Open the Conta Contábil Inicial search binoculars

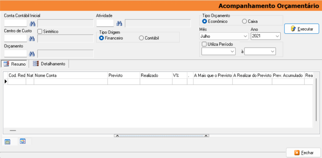(32, 24)
